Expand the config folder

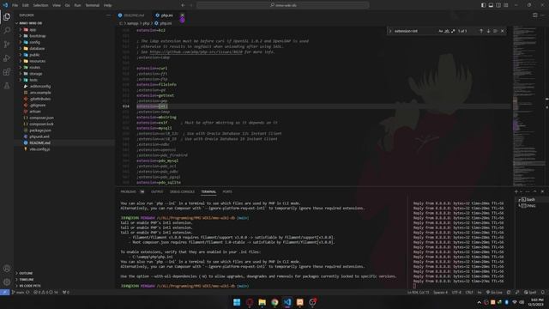pos(34,42)
